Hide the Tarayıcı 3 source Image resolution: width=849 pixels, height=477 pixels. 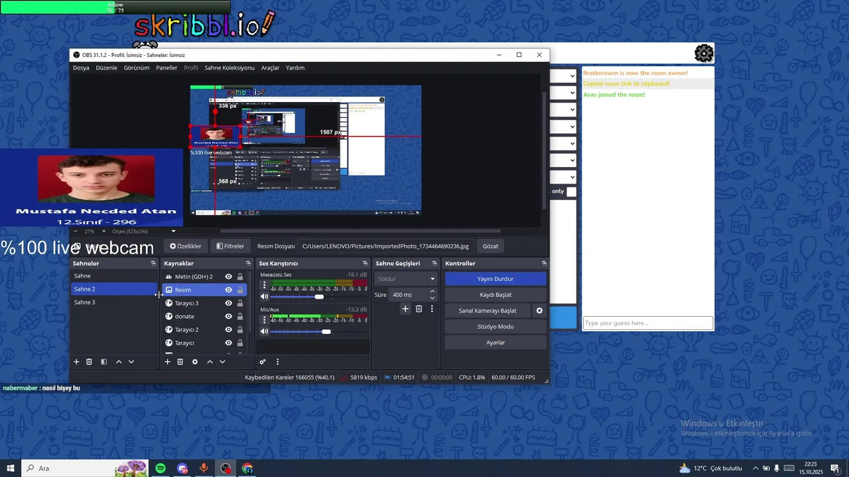[228, 303]
